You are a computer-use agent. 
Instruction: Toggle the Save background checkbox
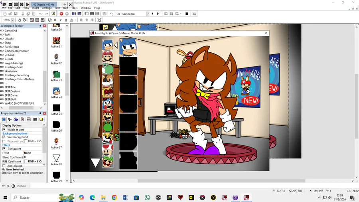[x=4, y=137]
